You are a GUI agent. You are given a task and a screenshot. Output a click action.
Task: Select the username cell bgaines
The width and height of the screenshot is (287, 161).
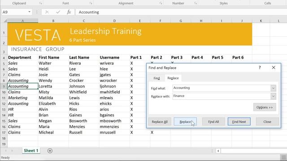click(x=114, y=115)
